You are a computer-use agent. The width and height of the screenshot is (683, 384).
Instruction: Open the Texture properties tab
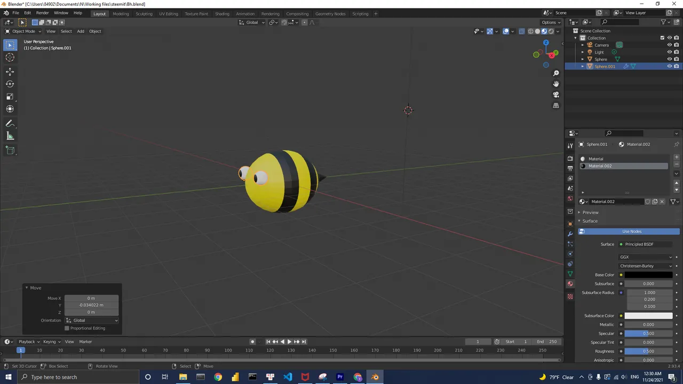pyautogui.click(x=570, y=297)
